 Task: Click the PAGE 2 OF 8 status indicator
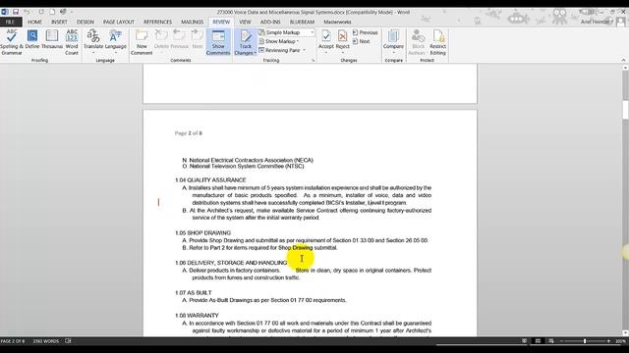13,341
